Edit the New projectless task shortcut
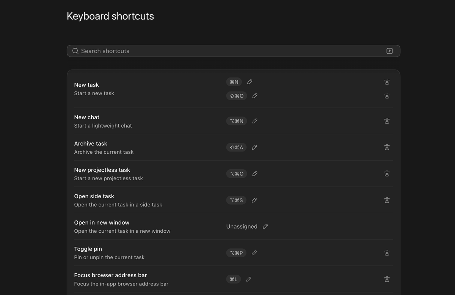The image size is (455, 295). click(x=255, y=174)
